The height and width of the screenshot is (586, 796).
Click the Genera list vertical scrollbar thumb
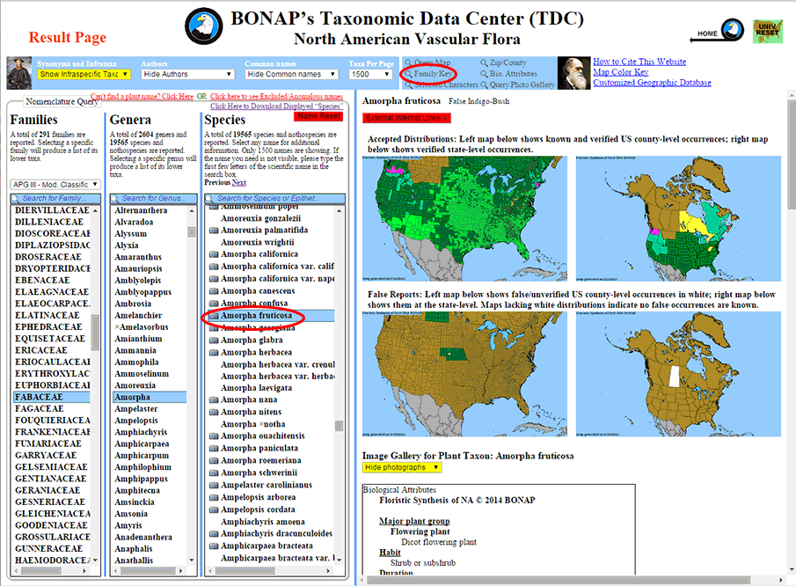pos(192,231)
